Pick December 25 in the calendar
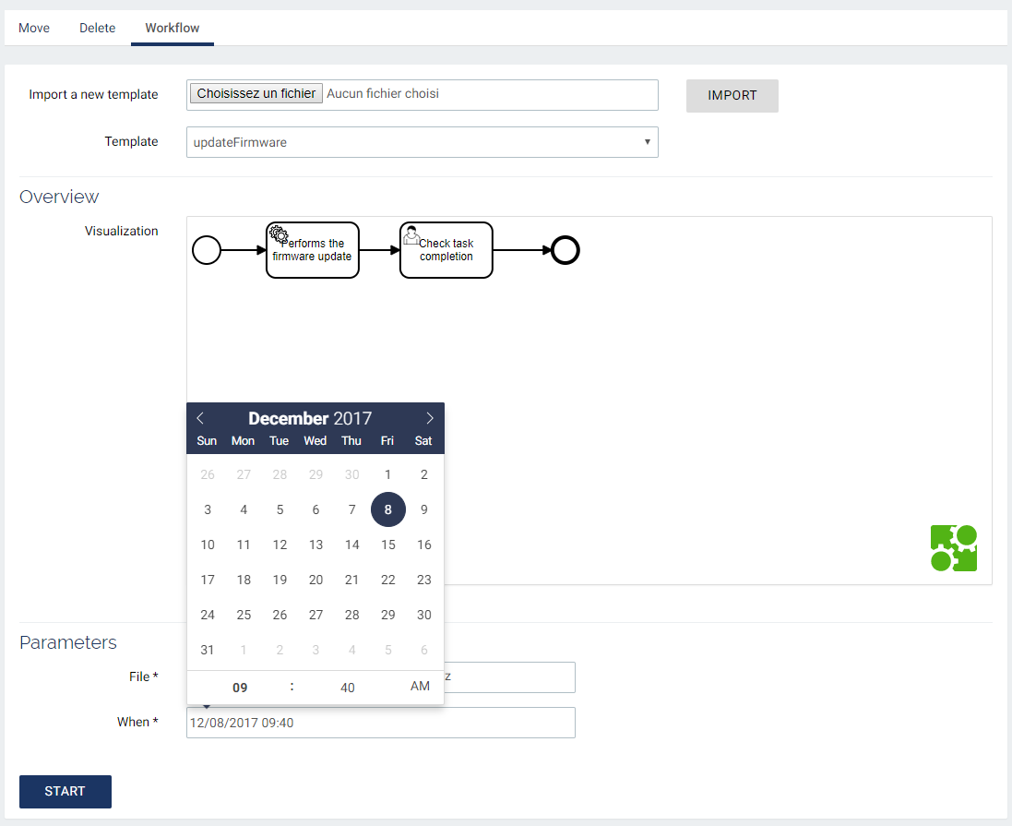The width and height of the screenshot is (1012, 826). (244, 615)
